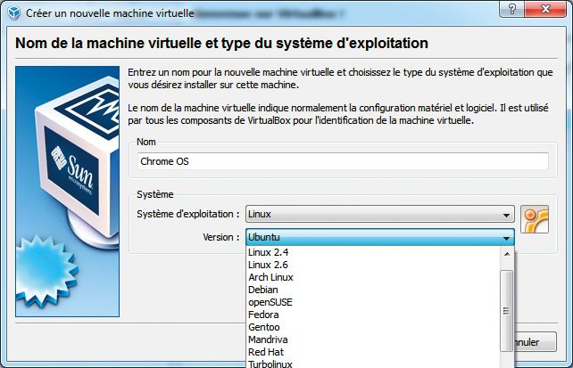
Task: Click the Sun VirtualBox wizard illustration
Action: pos(67,191)
